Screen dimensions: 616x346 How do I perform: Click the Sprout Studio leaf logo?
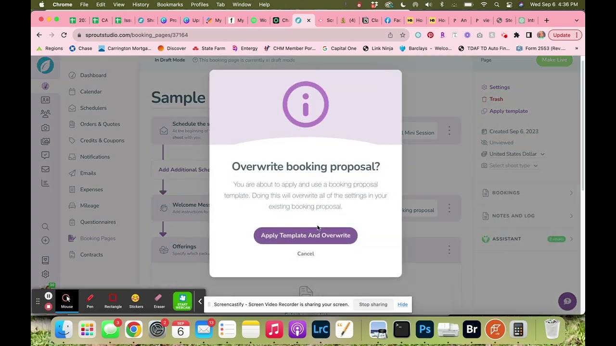coord(45,65)
